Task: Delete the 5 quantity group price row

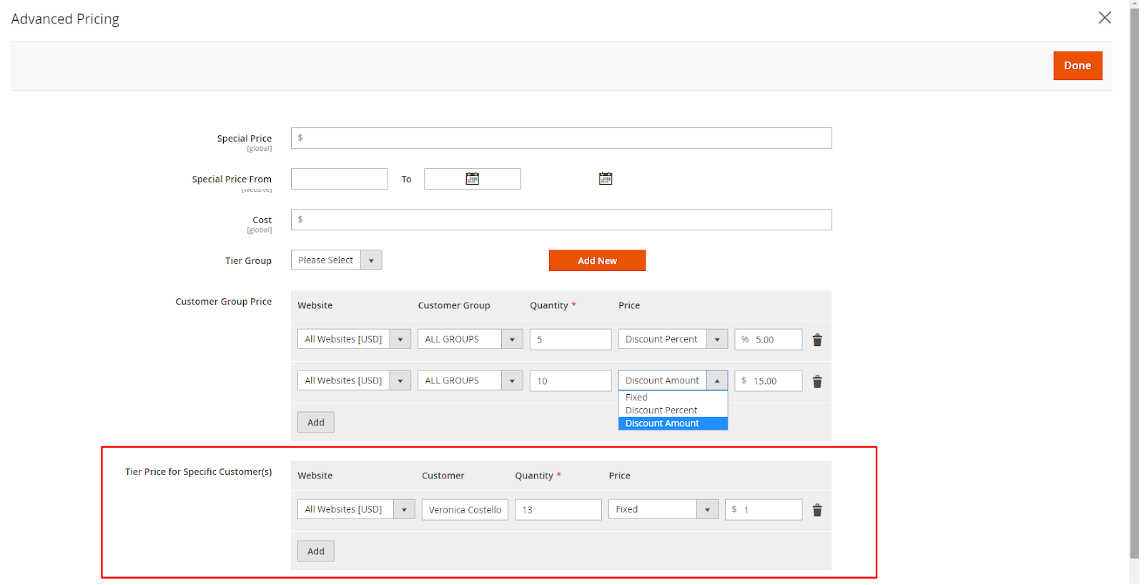Action: [817, 340]
